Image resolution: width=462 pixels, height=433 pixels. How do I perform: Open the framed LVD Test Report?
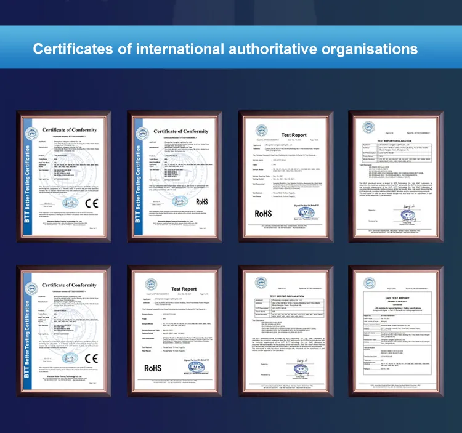(396, 331)
